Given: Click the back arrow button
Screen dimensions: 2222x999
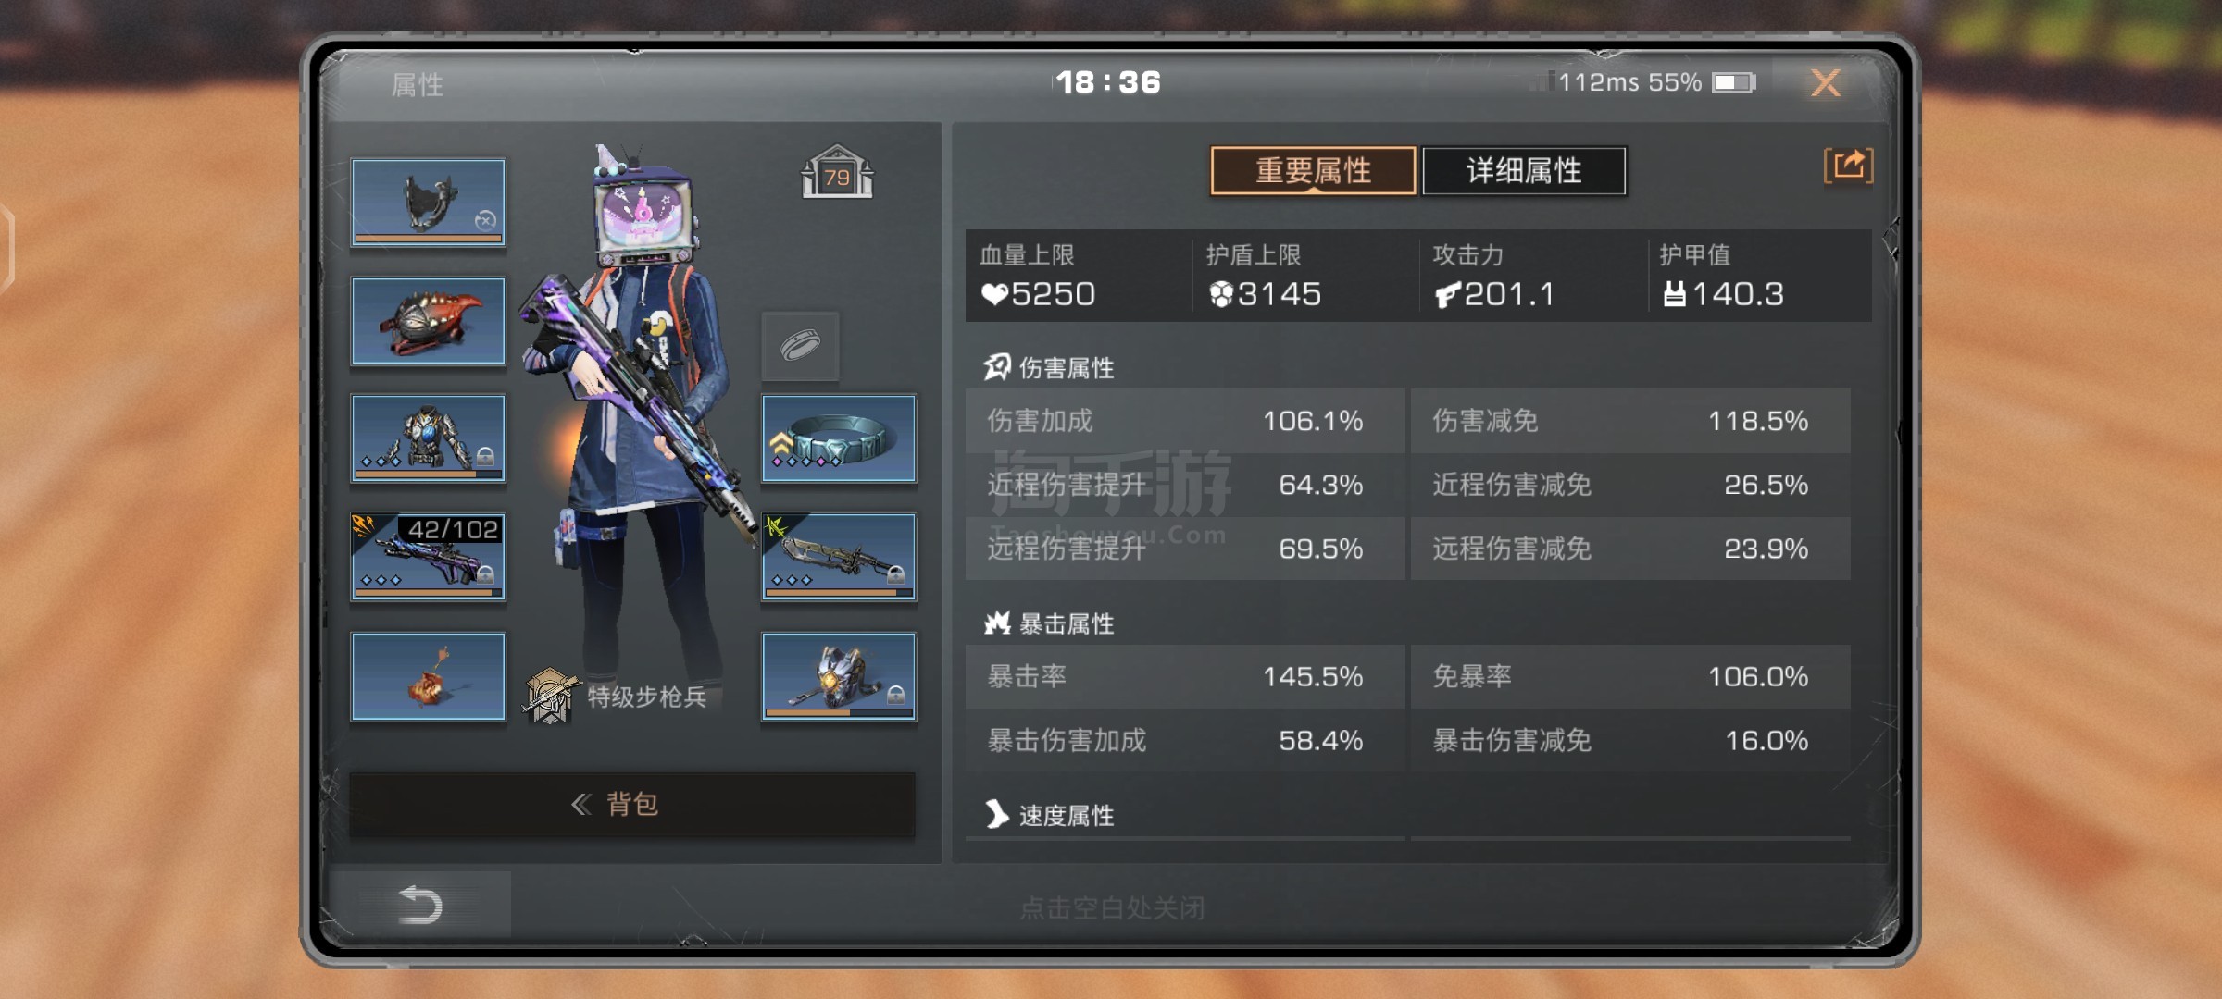Looking at the screenshot, I should 420,905.
